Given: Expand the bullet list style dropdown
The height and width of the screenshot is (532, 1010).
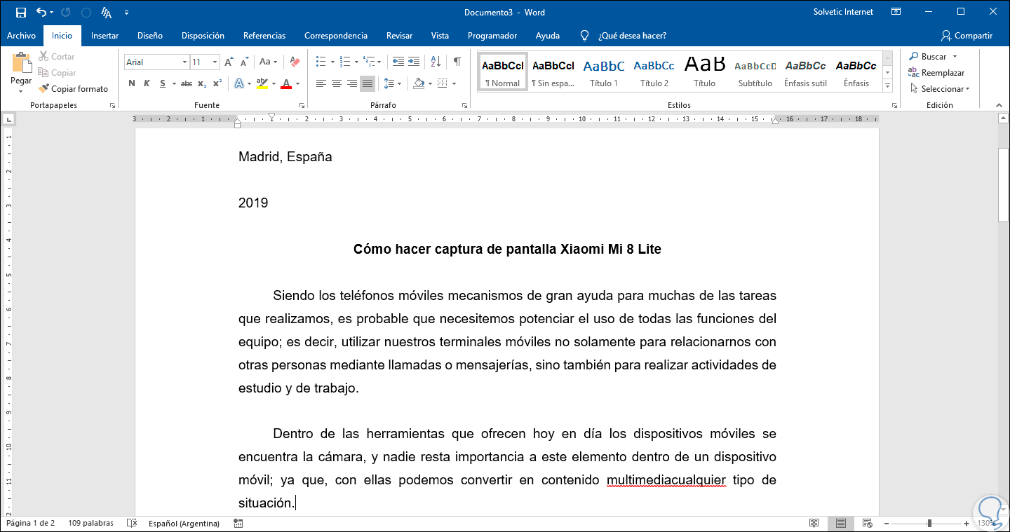Looking at the screenshot, I should click(332, 62).
